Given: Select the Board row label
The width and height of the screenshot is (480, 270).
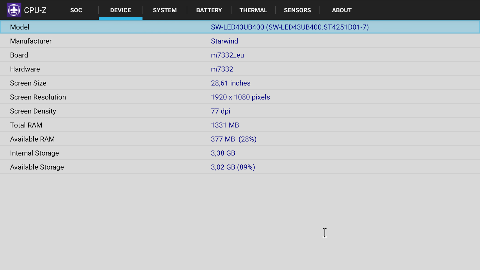Looking at the screenshot, I should pyautogui.click(x=19, y=55).
